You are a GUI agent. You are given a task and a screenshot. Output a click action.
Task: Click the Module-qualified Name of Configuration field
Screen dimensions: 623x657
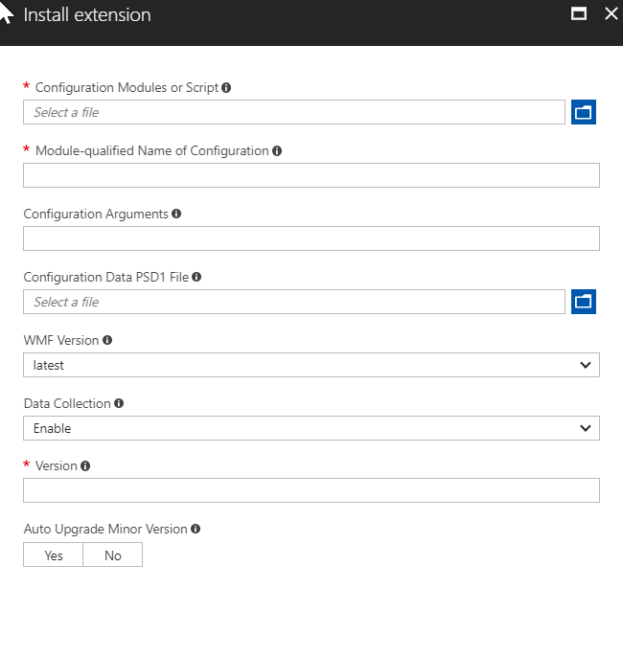[311, 175]
